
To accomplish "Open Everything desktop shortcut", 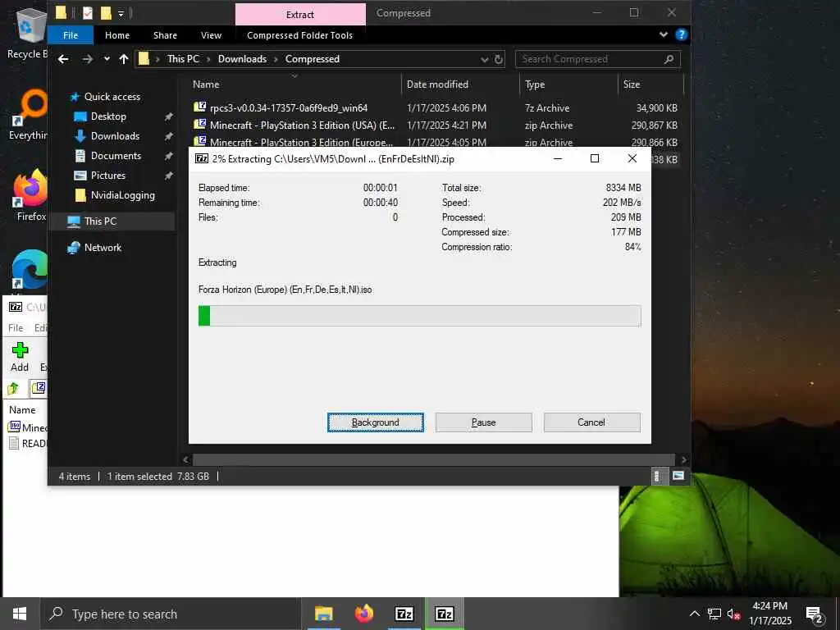I will pyautogui.click(x=28, y=114).
